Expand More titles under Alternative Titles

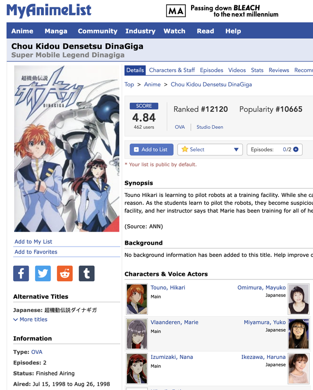click(30, 319)
